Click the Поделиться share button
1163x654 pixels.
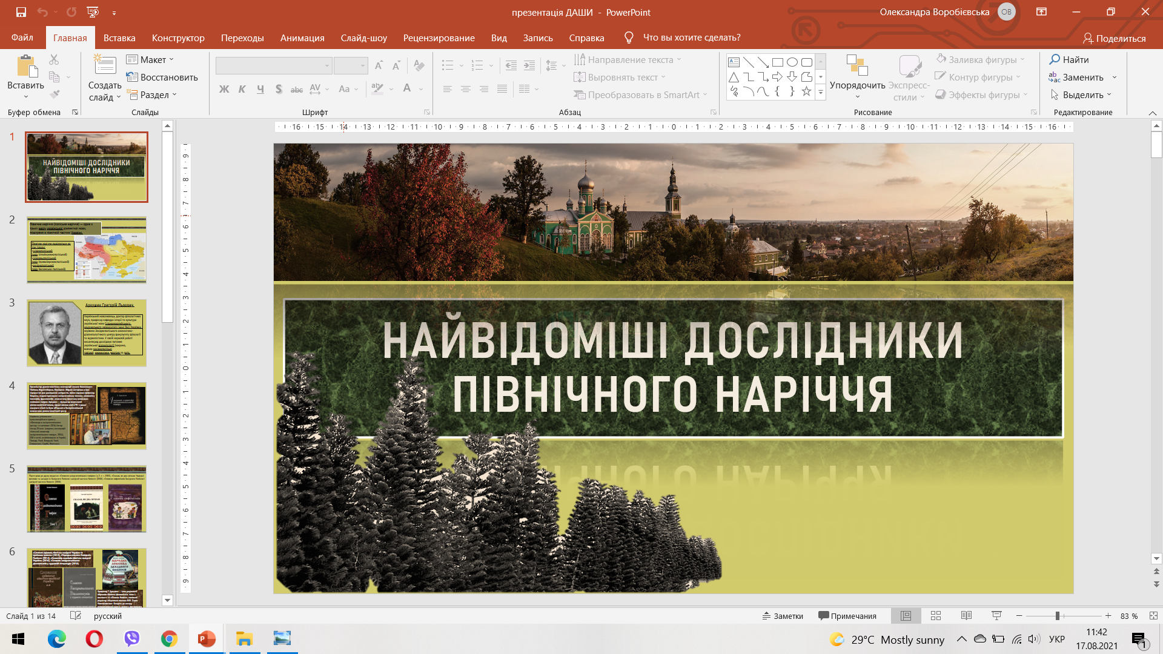[1115, 38]
